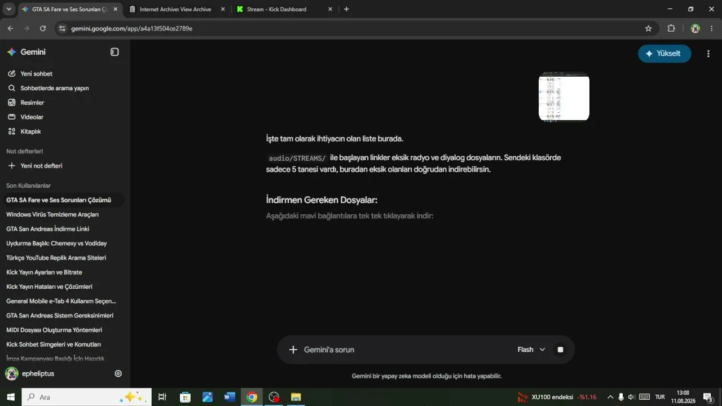
Task: Open a new browser tab
Action: [x=346, y=9]
